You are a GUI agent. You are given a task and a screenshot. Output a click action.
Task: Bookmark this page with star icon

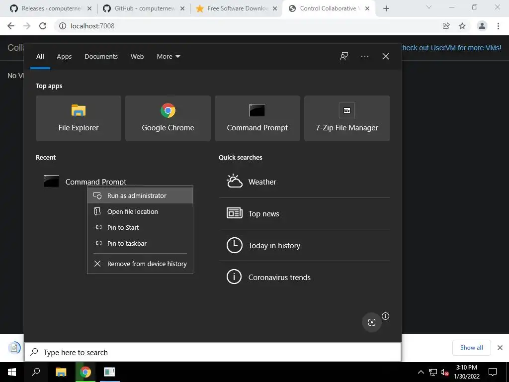tap(462, 26)
